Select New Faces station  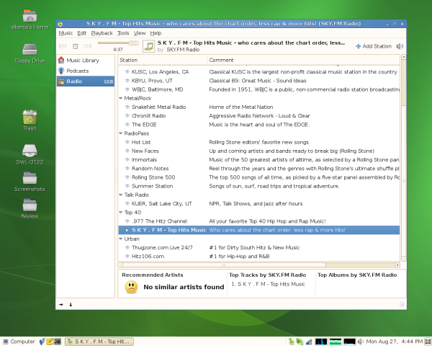(x=259, y=151)
